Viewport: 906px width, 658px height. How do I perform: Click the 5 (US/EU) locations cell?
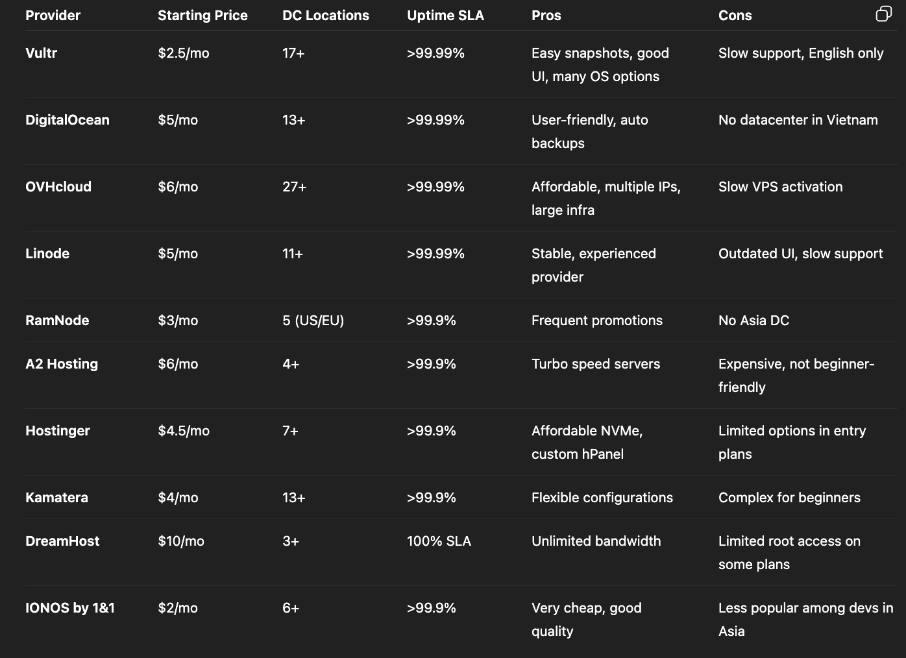tap(313, 321)
